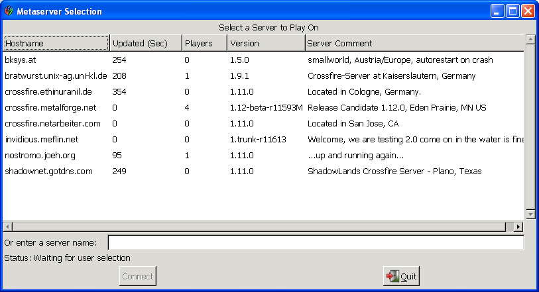Viewport: 539px width, 292px height.
Task: Maximize the Metaserver Selection window
Action: 512,11
